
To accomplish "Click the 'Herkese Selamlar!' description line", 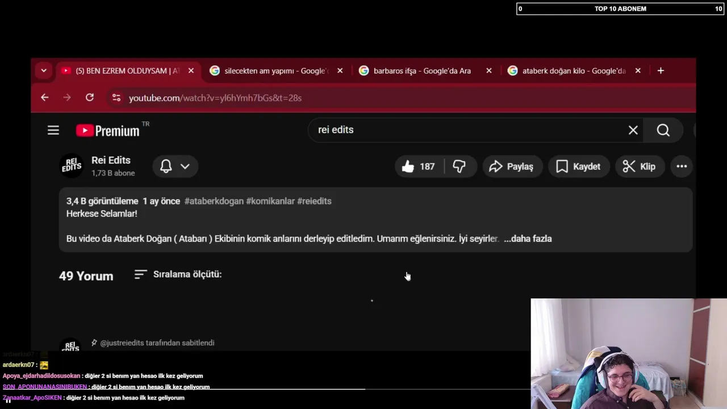I will (102, 214).
